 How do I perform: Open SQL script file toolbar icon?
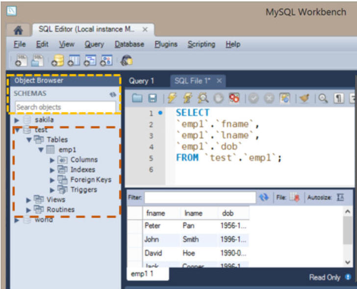(x=37, y=60)
